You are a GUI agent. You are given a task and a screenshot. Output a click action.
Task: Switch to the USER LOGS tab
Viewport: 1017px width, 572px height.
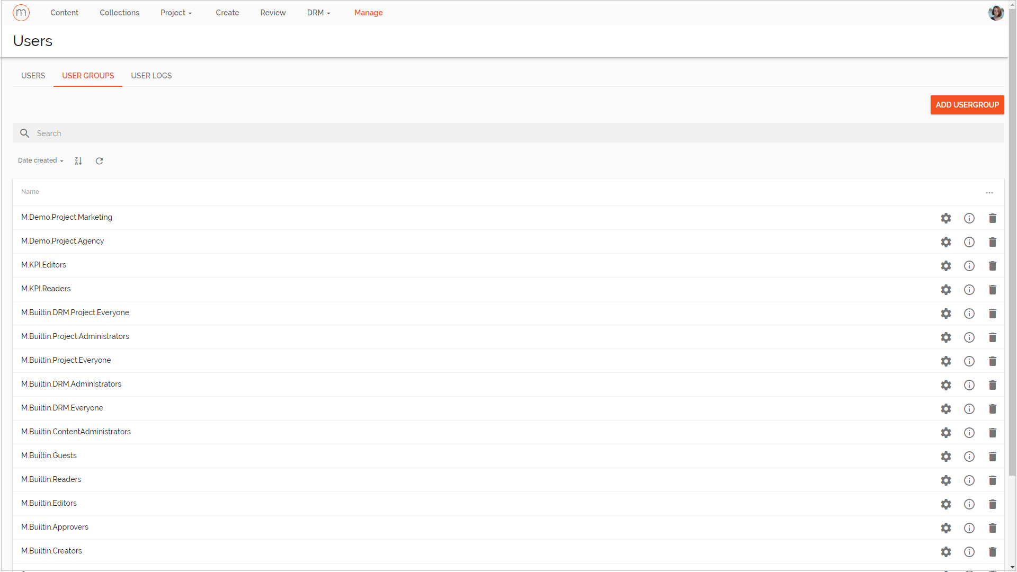point(151,76)
